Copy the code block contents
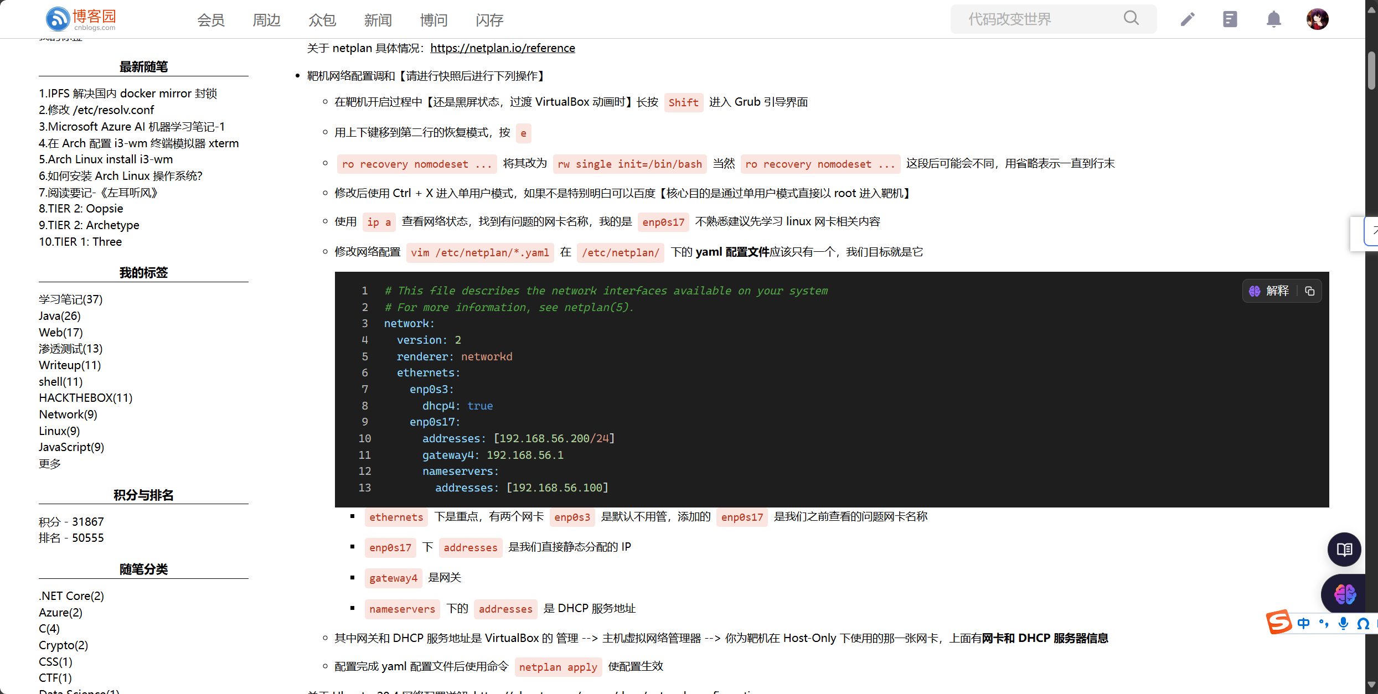 (1309, 291)
